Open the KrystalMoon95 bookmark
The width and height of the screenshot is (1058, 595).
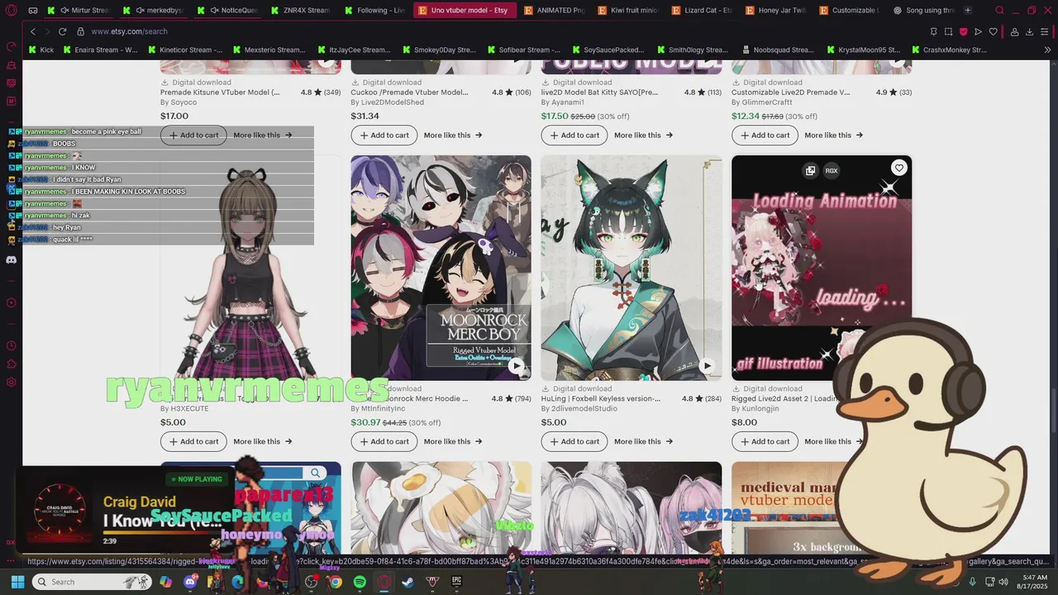(x=862, y=50)
